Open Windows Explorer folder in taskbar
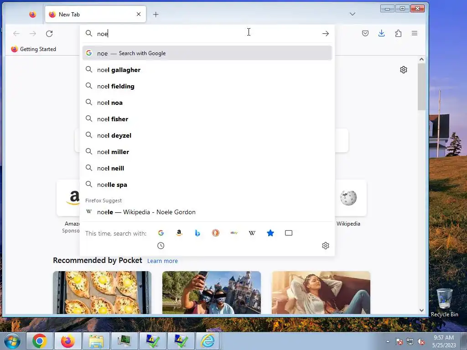 click(x=96, y=341)
